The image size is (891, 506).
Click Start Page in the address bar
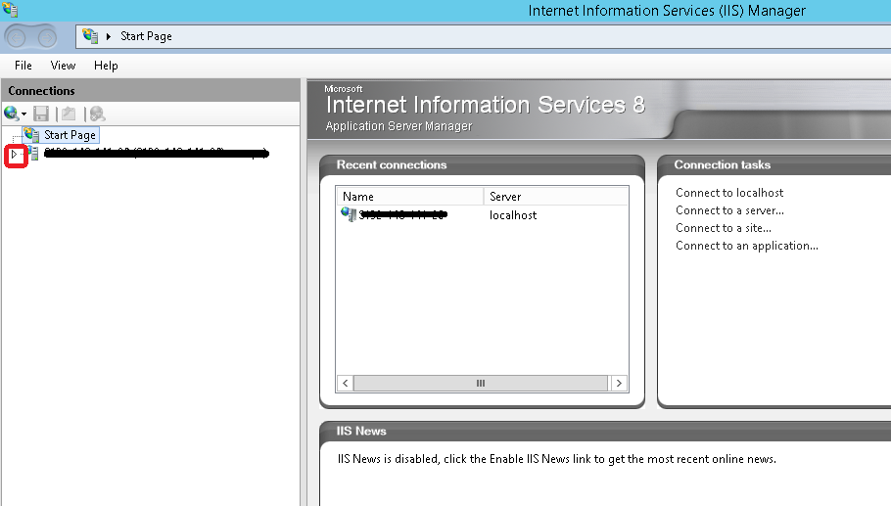[146, 36]
